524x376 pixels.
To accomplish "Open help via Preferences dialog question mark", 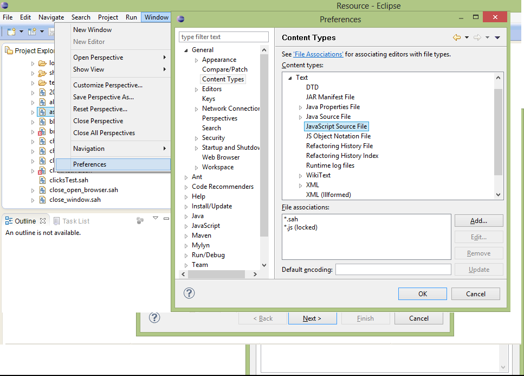I will click(x=189, y=293).
